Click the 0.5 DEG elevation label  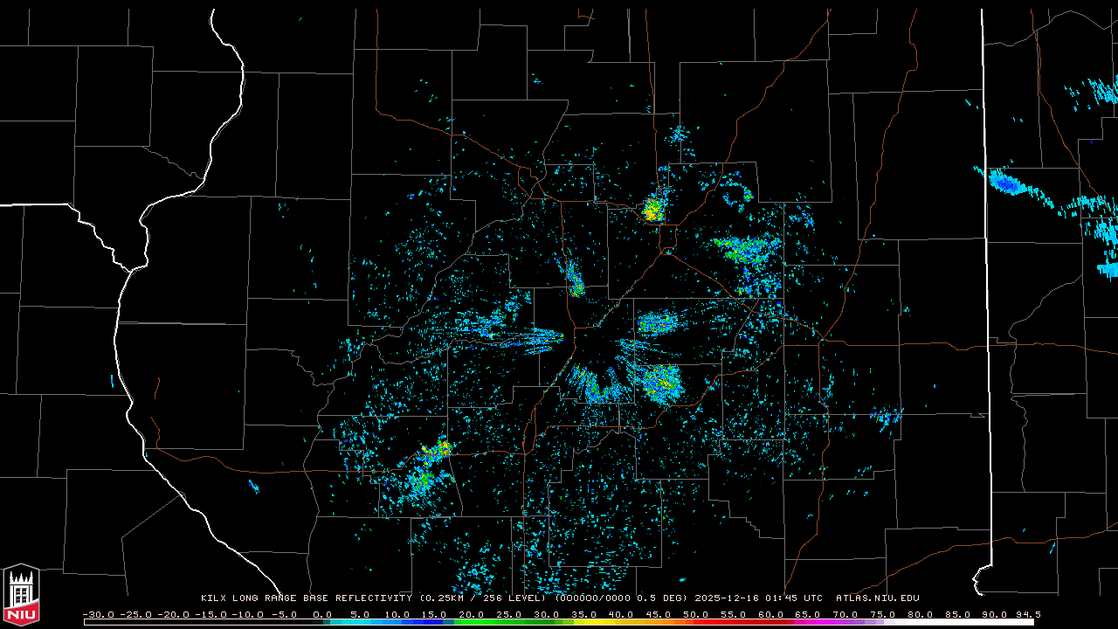coord(666,598)
